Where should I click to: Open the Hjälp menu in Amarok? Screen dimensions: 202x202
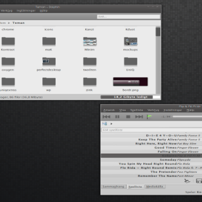click(x=190, y=110)
